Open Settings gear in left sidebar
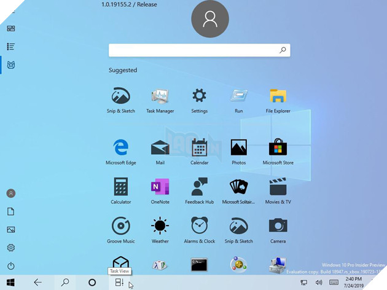This screenshot has width=387, height=290. [11, 248]
